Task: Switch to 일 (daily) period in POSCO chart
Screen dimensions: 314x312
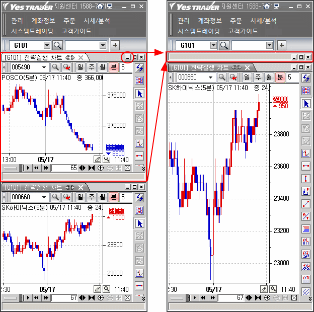Action: 81,67
